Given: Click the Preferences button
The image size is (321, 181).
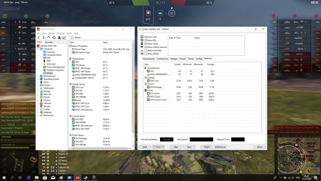Looking at the screenshot, I should coord(220,147).
